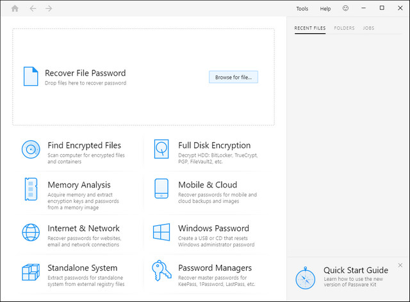The height and width of the screenshot is (302, 410).
Task: Open the Help menu
Action: 325,8
